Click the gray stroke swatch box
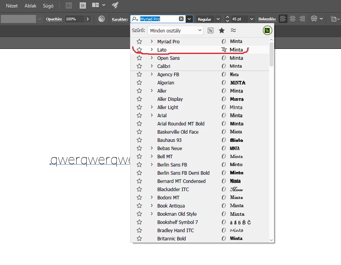Viewport: 341px width, 265px height. (x=18, y=19)
